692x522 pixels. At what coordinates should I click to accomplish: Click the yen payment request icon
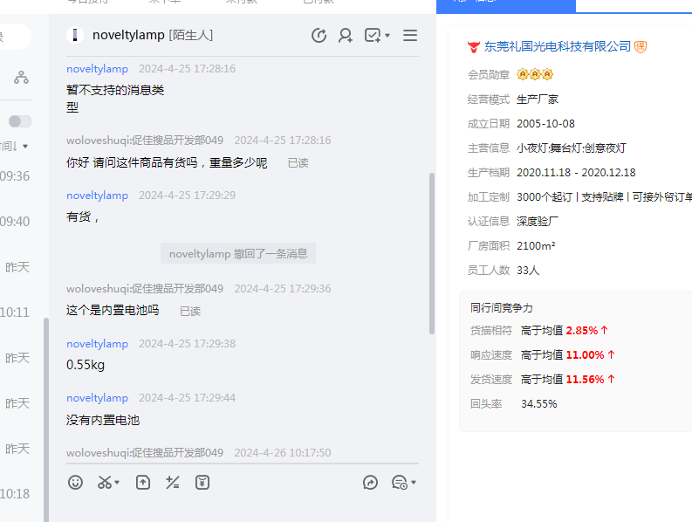pos(202,482)
